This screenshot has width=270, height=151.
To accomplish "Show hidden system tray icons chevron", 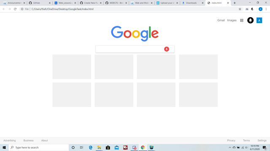I will click(229, 147).
